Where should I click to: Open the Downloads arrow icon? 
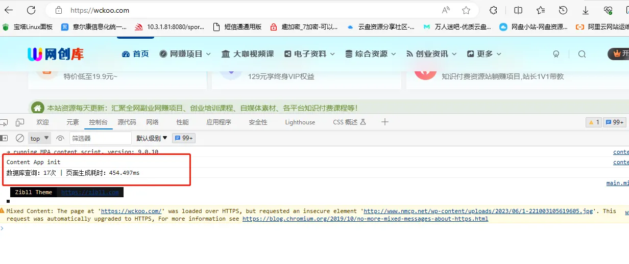(x=586, y=10)
